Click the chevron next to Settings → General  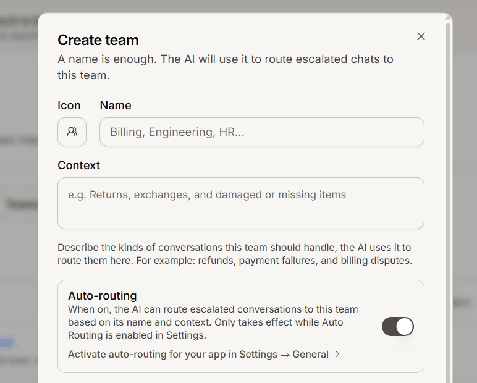337,355
